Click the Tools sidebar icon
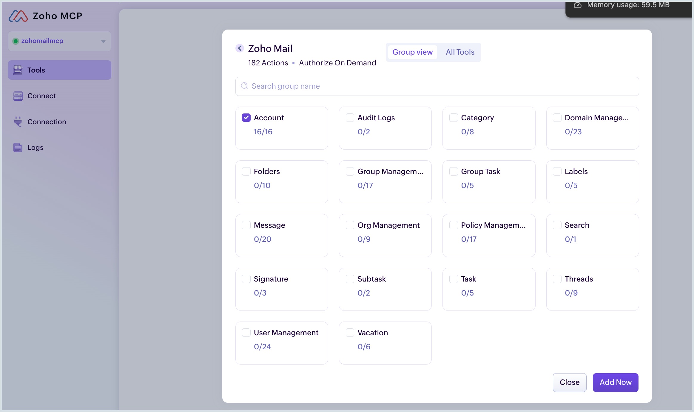694x412 pixels. click(x=18, y=70)
